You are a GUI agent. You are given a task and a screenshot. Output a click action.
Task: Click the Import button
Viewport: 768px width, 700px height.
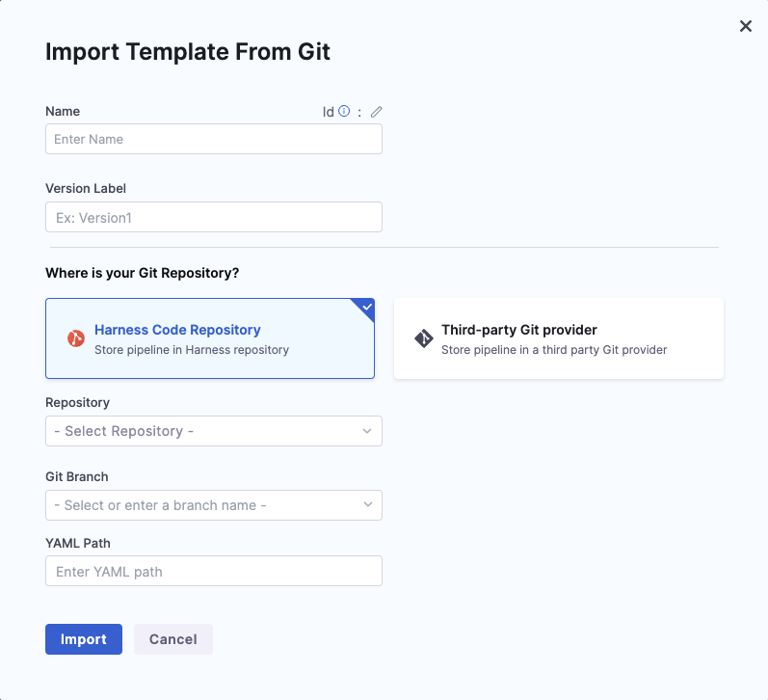[84, 639]
